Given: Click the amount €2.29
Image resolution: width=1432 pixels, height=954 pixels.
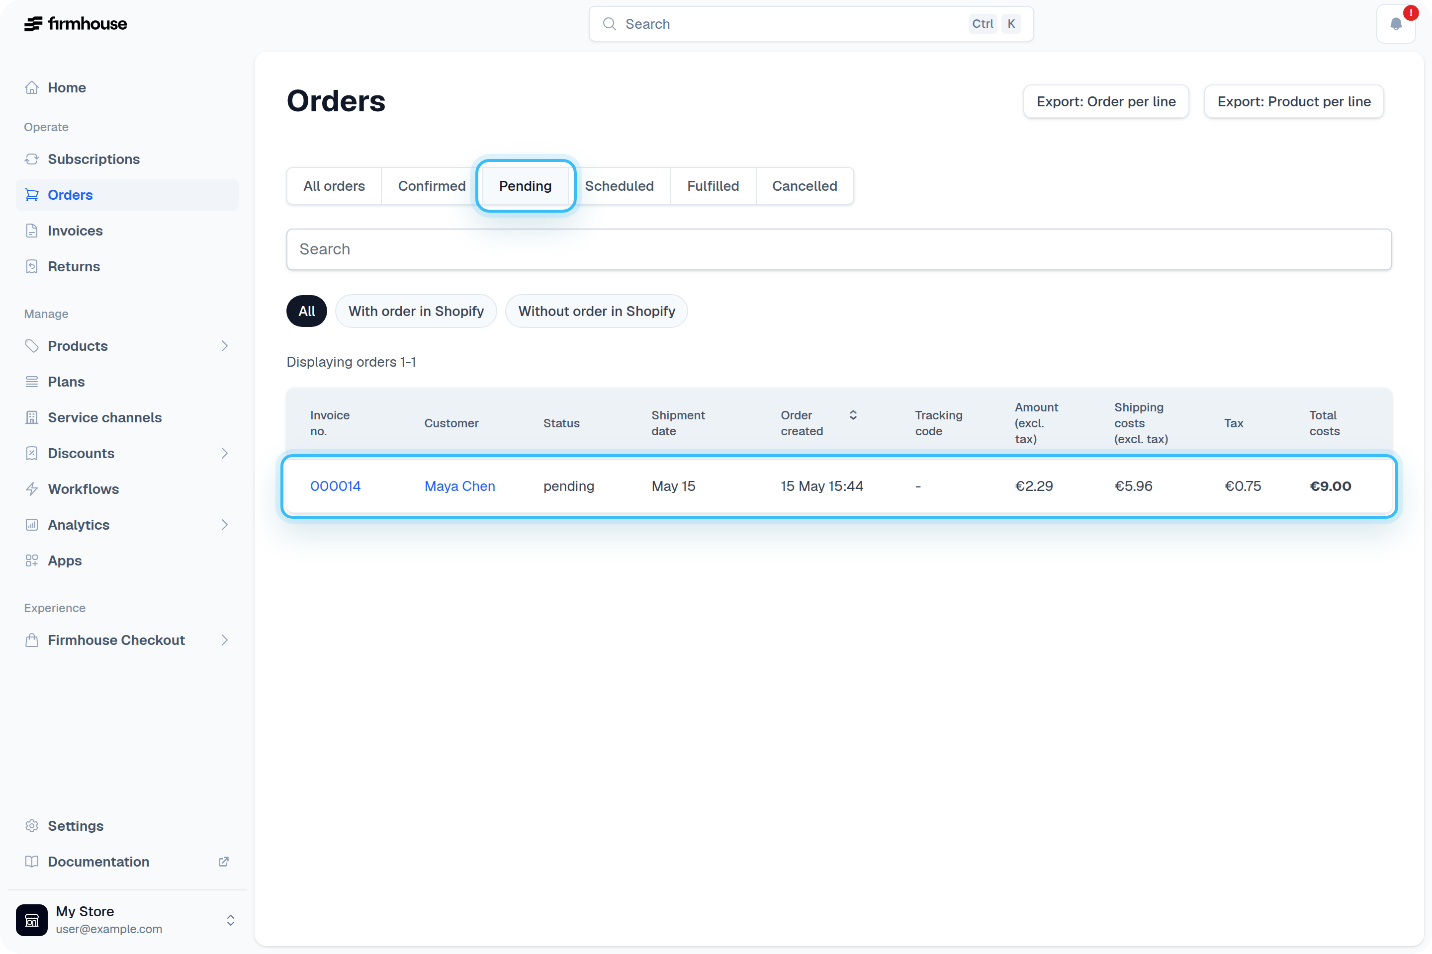Looking at the screenshot, I should (x=1034, y=486).
